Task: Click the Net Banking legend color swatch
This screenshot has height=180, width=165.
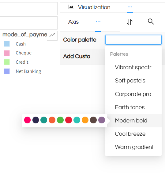Action: click(x=7, y=71)
